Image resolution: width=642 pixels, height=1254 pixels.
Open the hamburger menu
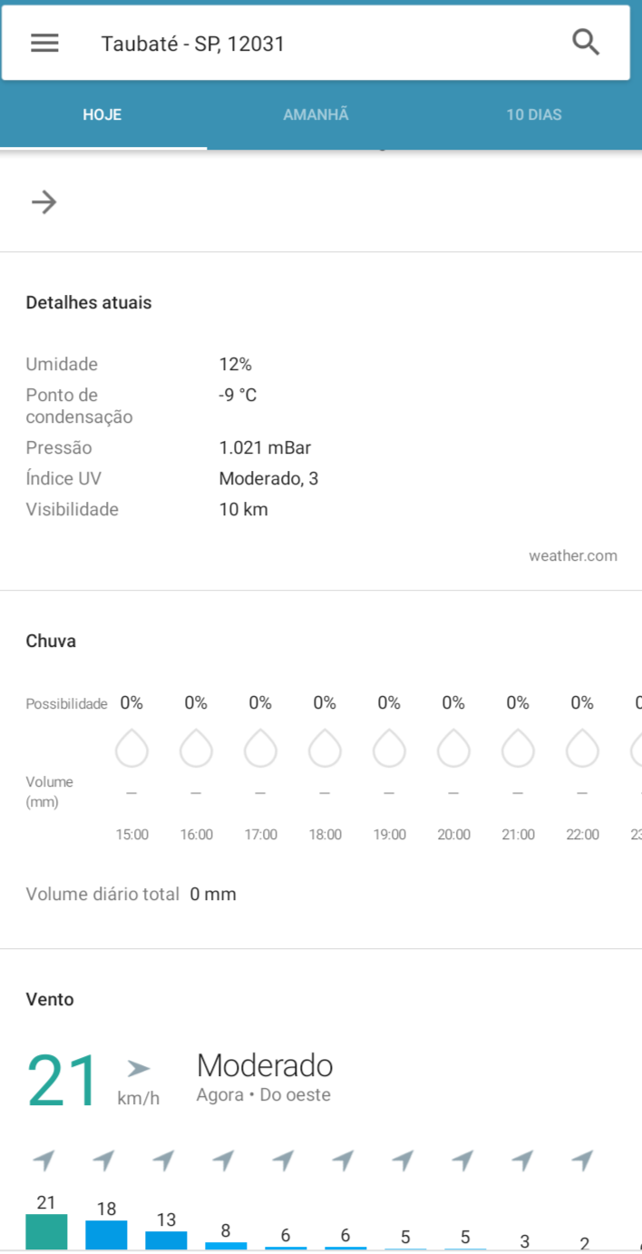tap(44, 43)
